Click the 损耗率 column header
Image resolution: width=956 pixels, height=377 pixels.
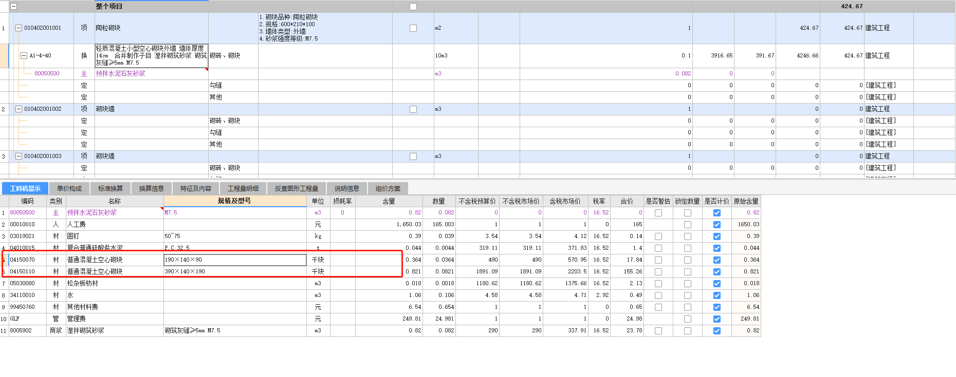(342, 201)
